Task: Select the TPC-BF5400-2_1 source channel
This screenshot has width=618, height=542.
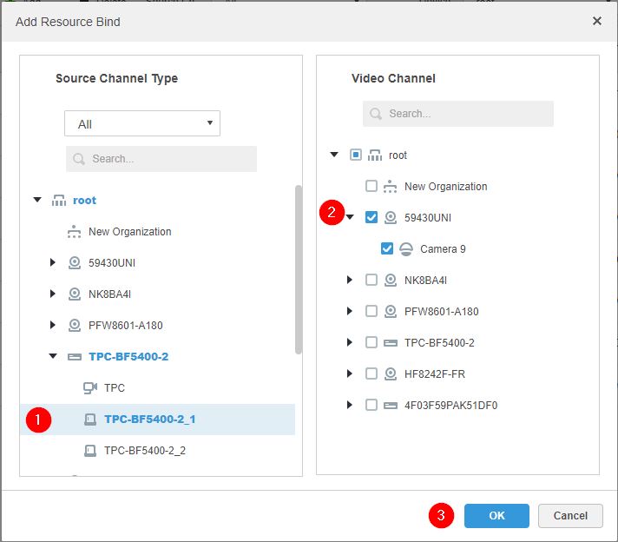Action: pos(149,420)
